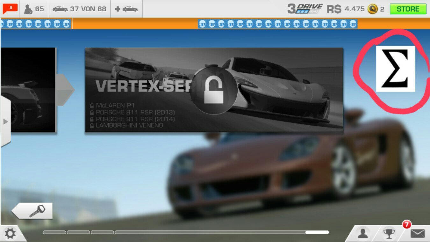Tap the R$ 4.475 cash balance

pyautogui.click(x=346, y=9)
